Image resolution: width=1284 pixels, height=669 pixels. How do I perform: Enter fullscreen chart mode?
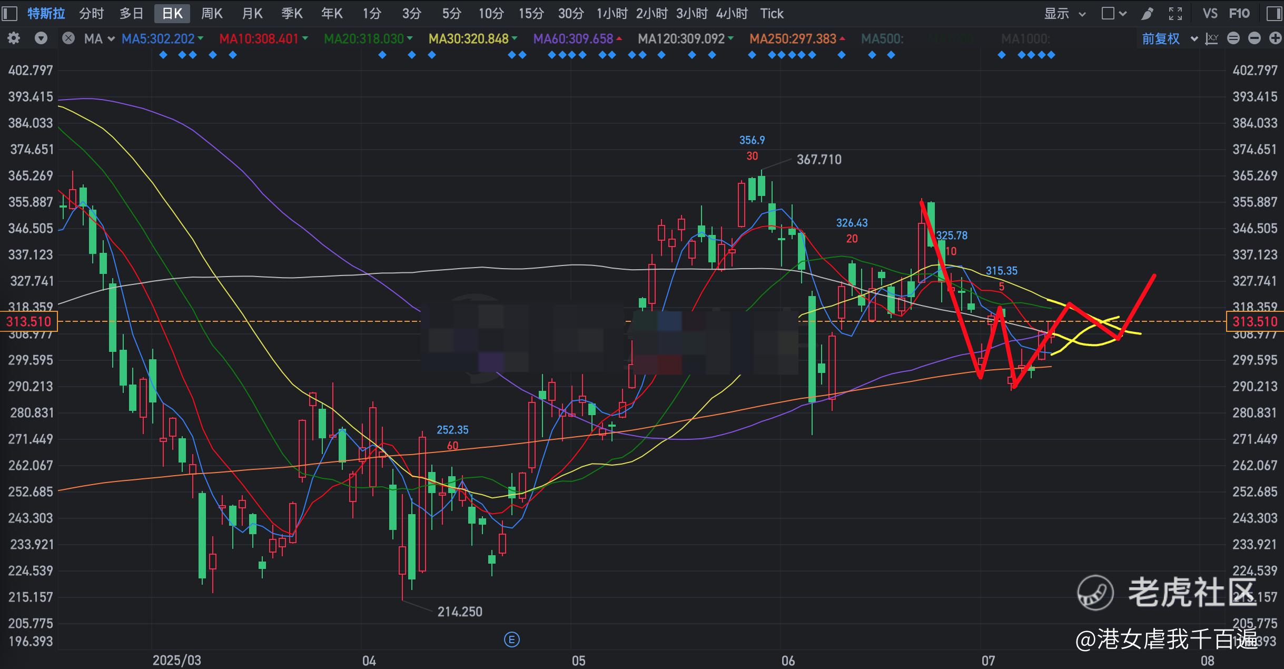click(1176, 13)
